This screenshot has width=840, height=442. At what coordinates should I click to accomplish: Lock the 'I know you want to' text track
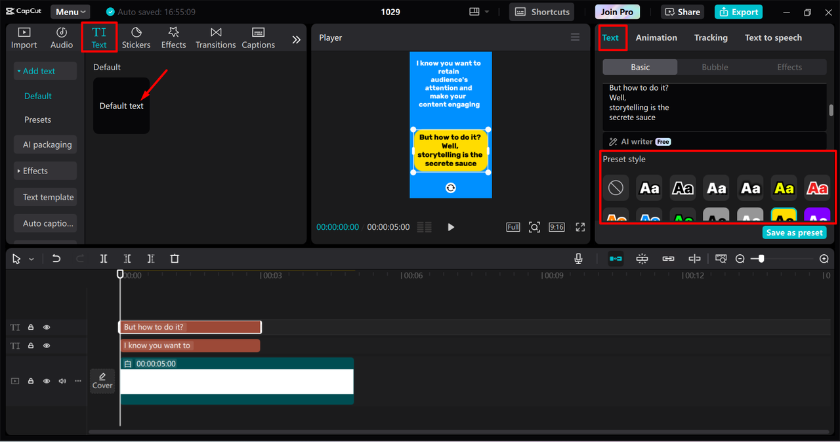(x=31, y=345)
